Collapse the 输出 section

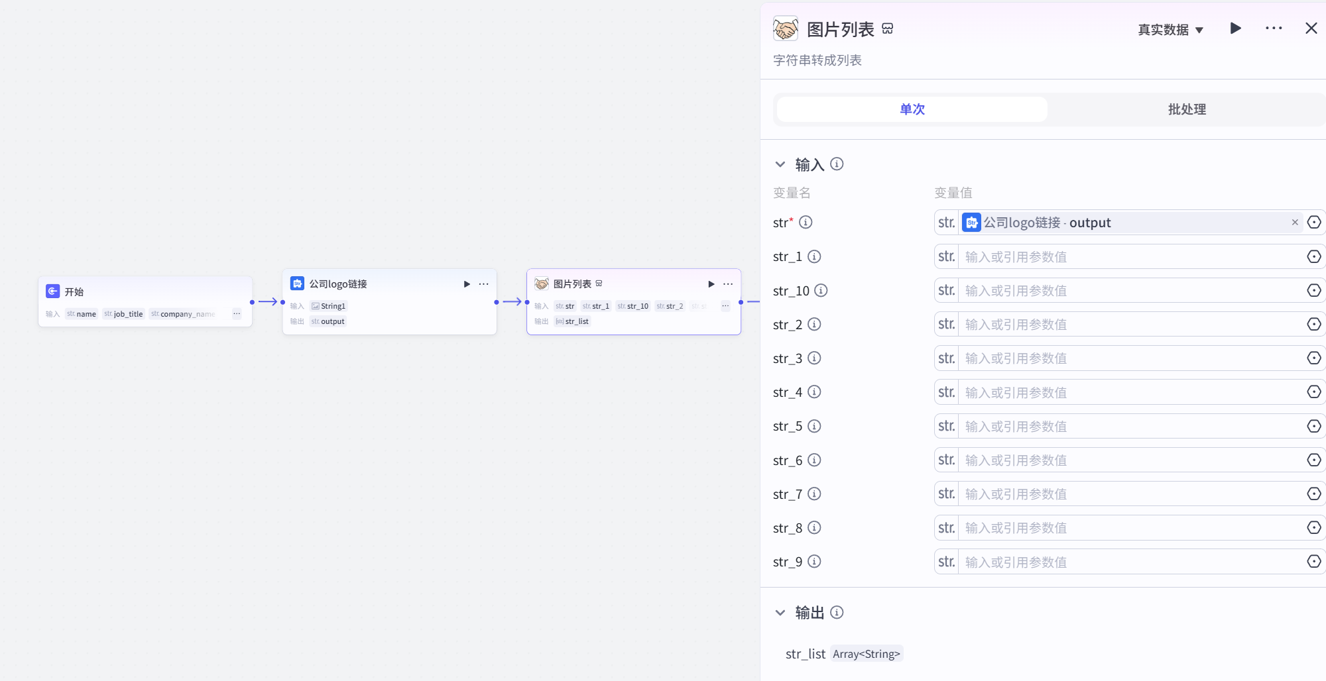pyautogui.click(x=780, y=613)
